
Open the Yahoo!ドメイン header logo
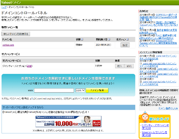point(11,2)
